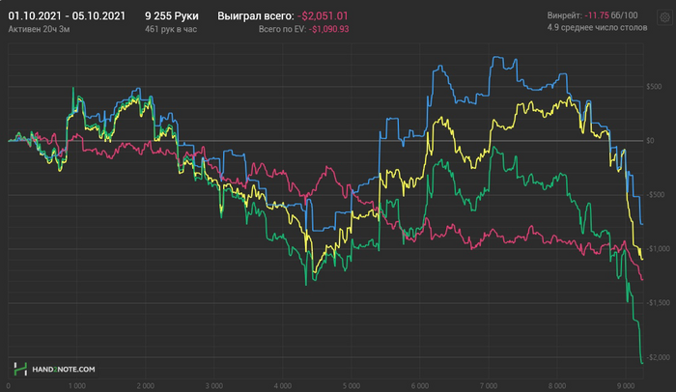This screenshot has width=676, height=392.
Task: Click the -$1,000 label on the vertical axis
Action: [x=656, y=249]
